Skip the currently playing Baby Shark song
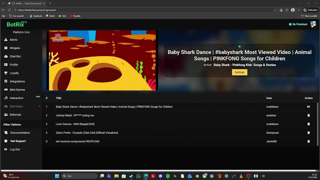Screen dimensions: 320x180 click(x=308, y=107)
